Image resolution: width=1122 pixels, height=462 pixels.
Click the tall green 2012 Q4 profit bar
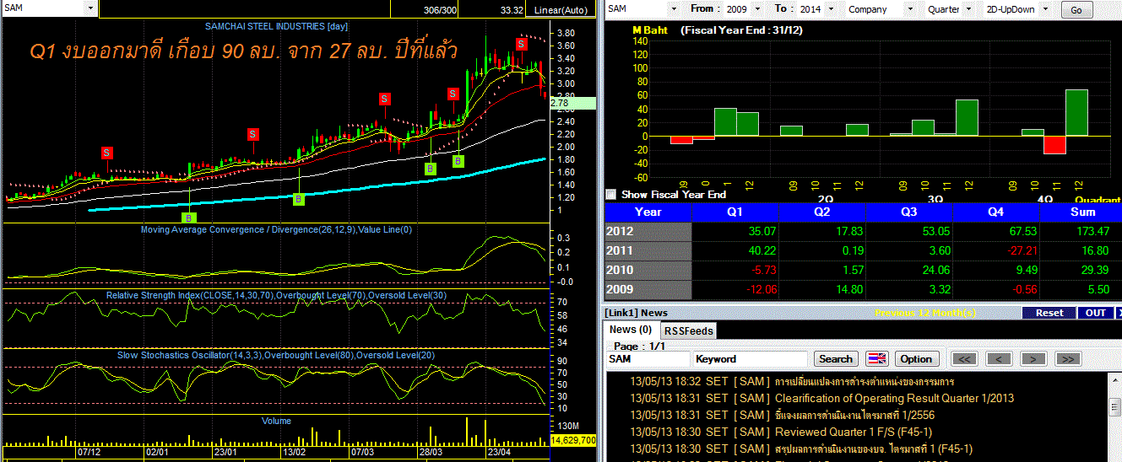1076,112
